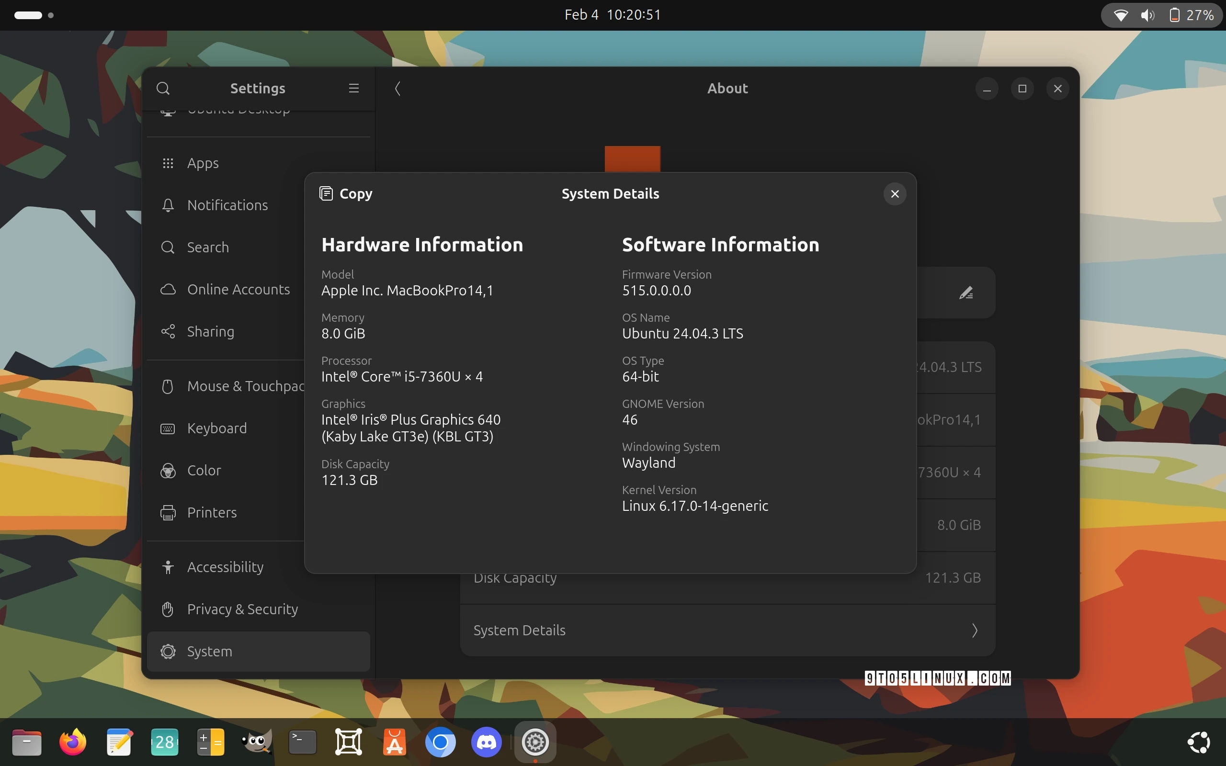
Task: Open Firefox from the dock
Action: coord(71,742)
